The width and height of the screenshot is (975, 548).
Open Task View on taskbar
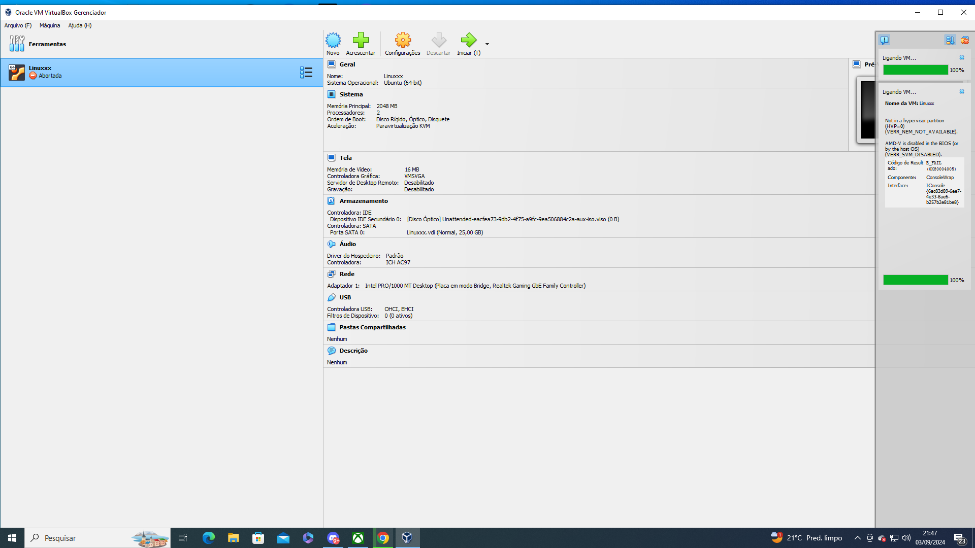[x=183, y=538]
